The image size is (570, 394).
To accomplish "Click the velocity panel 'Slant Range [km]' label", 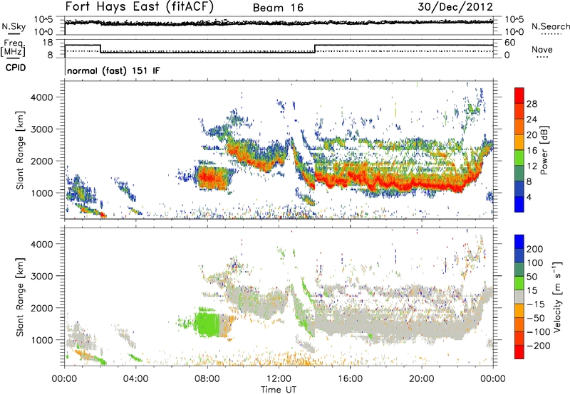I will pyautogui.click(x=20, y=297).
